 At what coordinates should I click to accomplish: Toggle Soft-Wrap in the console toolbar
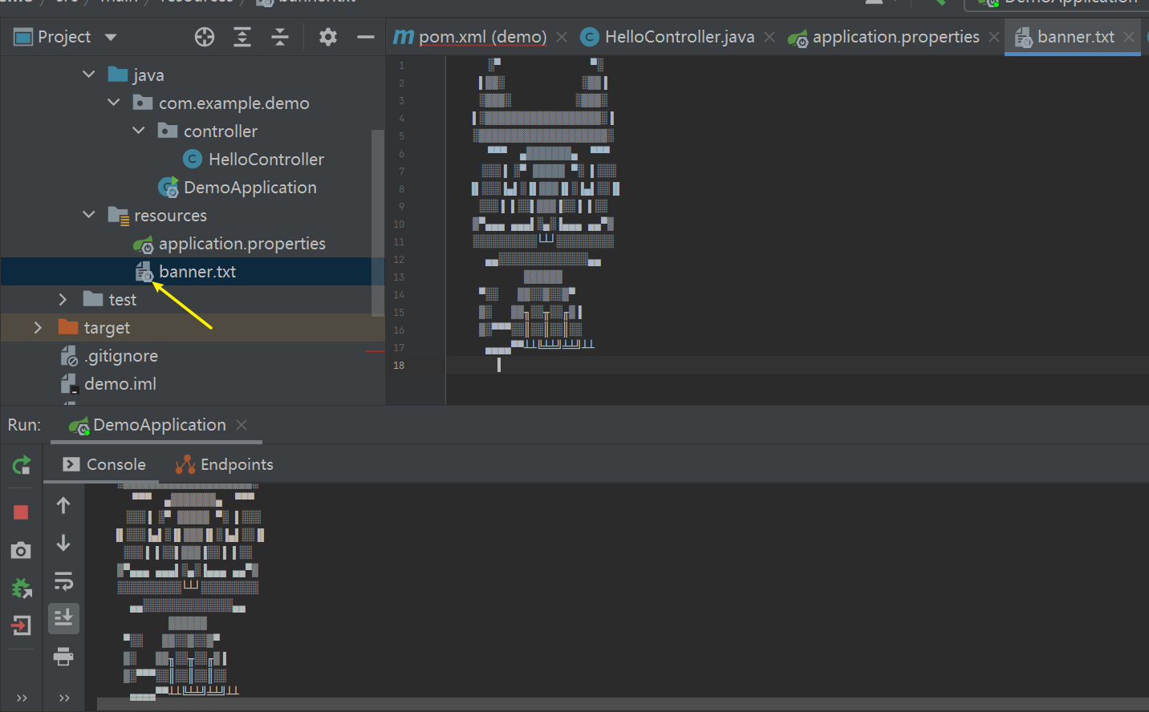pos(63,581)
